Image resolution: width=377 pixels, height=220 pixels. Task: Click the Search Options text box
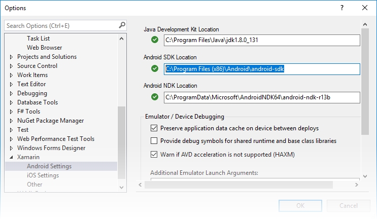click(61, 25)
